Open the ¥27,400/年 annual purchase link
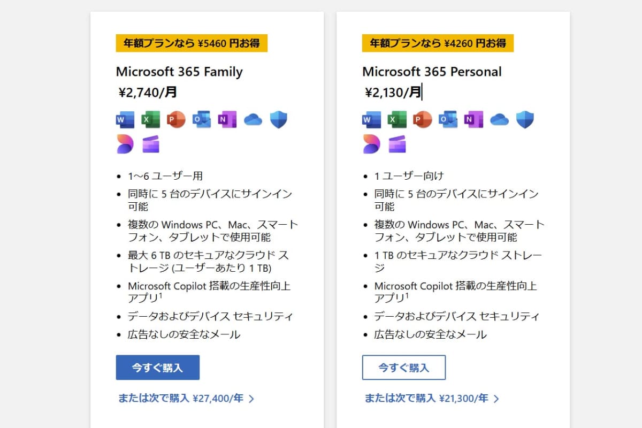642x428 pixels. click(186, 398)
